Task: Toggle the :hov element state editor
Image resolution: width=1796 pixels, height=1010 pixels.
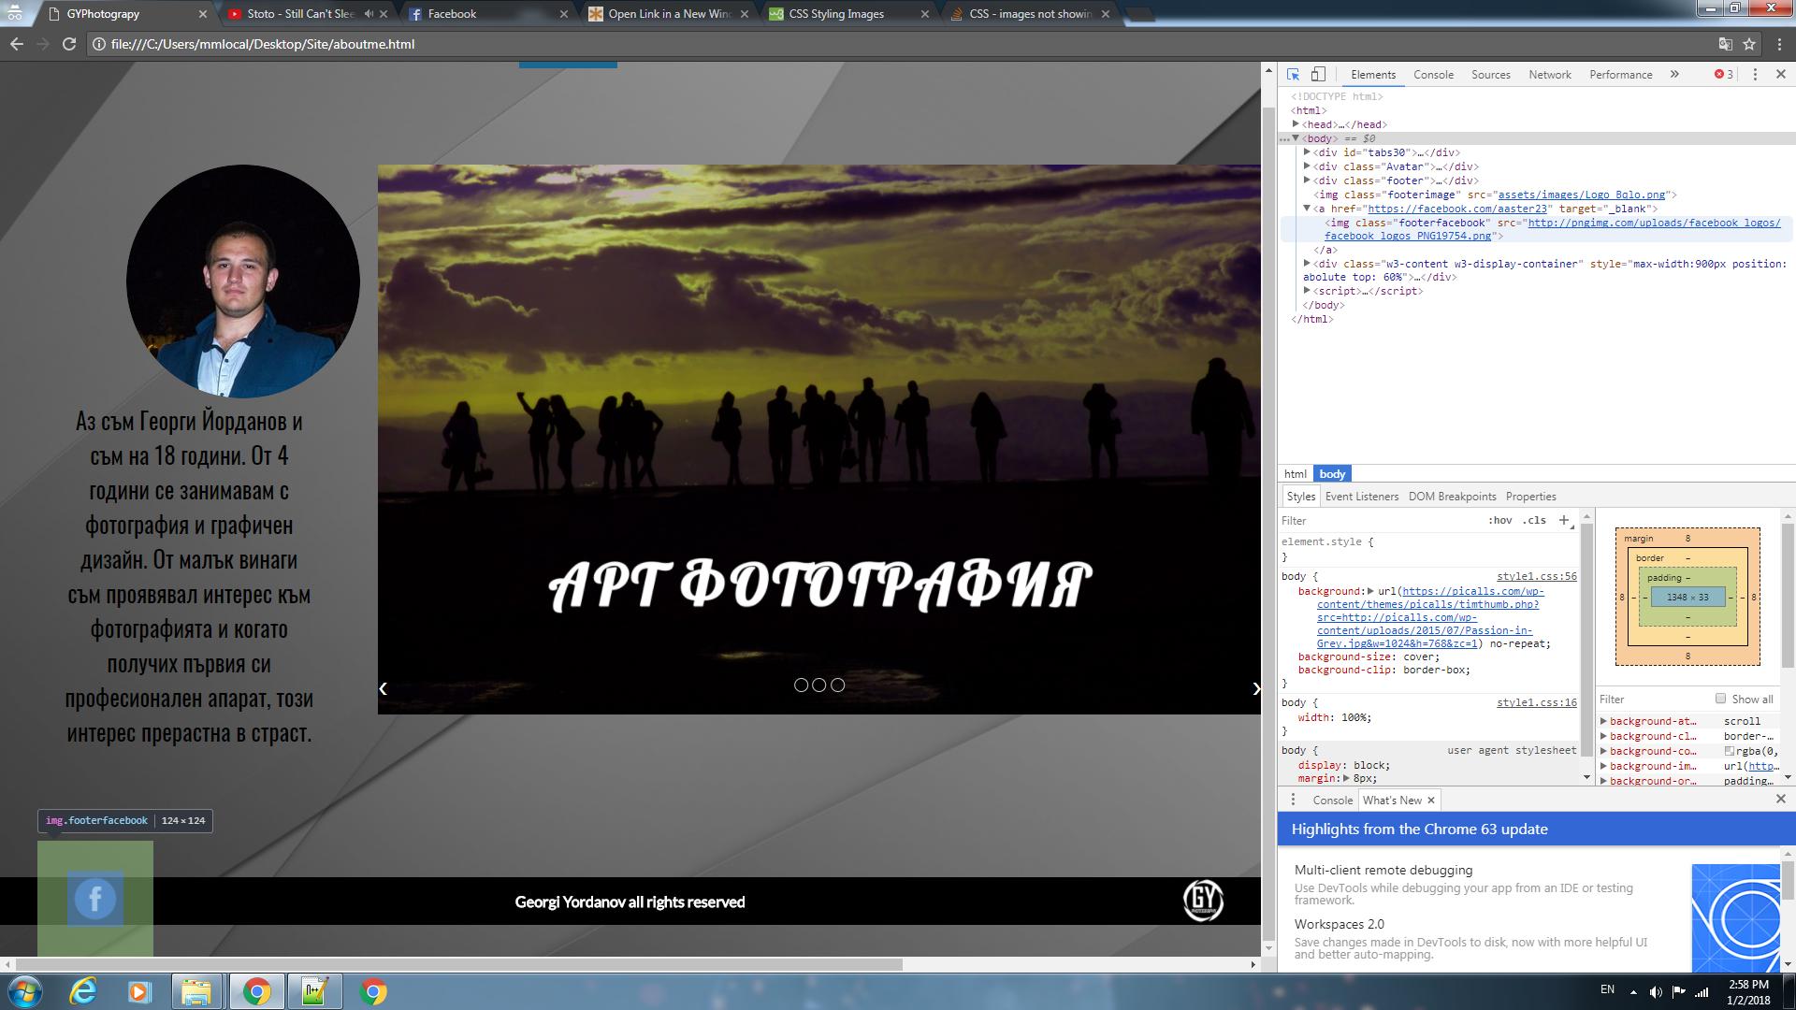Action: (1501, 521)
